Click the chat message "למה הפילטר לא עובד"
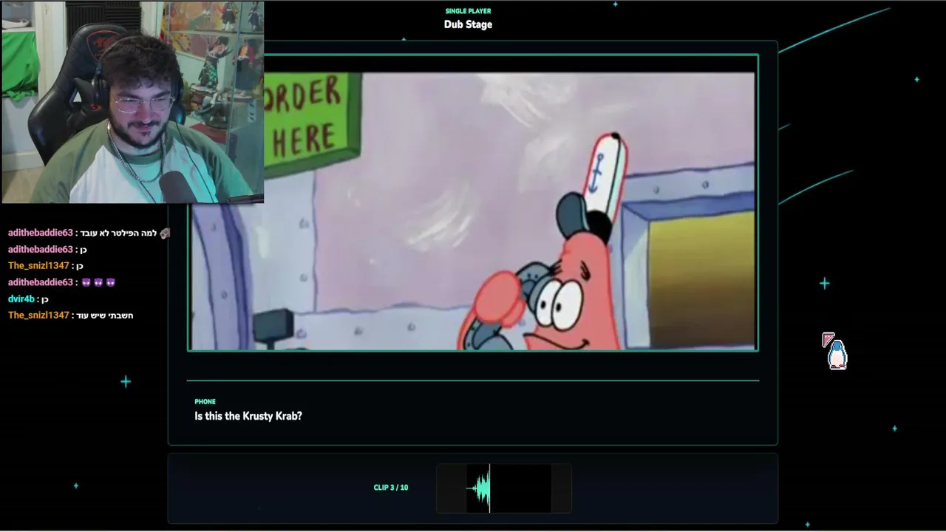 [119, 233]
